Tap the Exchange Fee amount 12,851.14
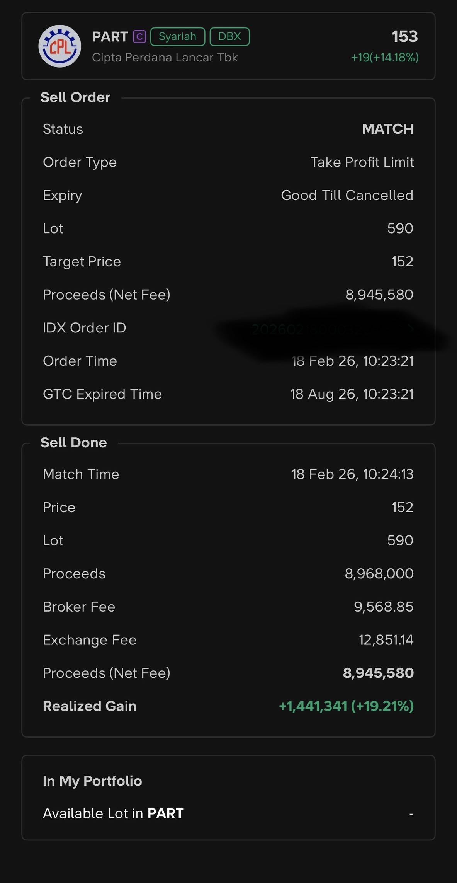This screenshot has height=883, width=457. click(x=386, y=640)
